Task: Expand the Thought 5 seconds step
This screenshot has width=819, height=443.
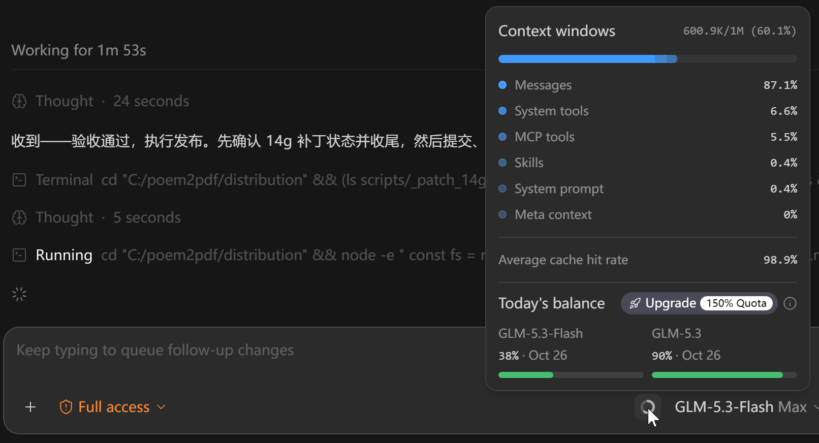Action: [x=97, y=217]
